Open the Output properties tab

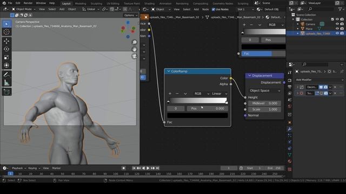point(290,87)
